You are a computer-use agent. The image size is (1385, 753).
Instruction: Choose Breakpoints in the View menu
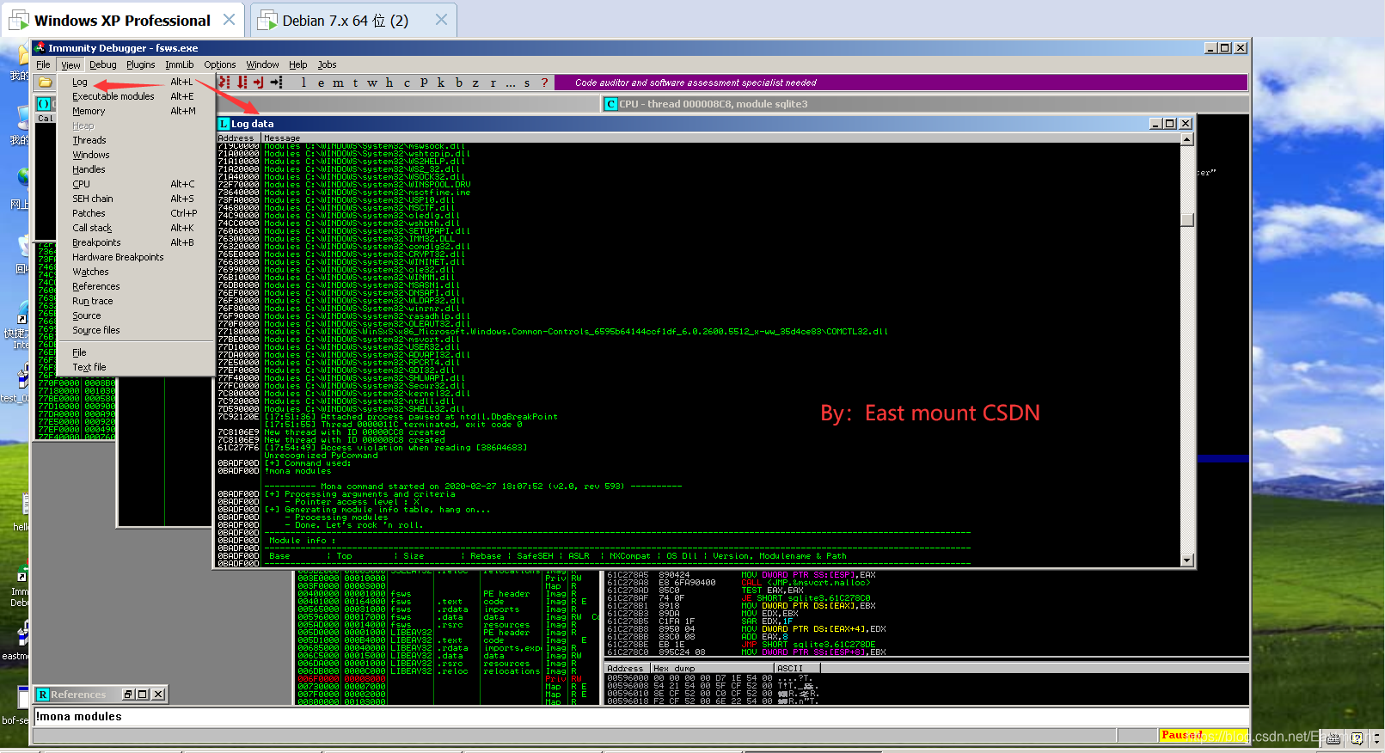tap(136, 242)
